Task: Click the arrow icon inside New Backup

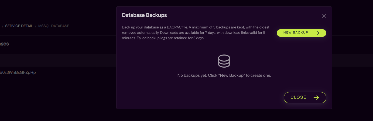Action: (x=317, y=33)
